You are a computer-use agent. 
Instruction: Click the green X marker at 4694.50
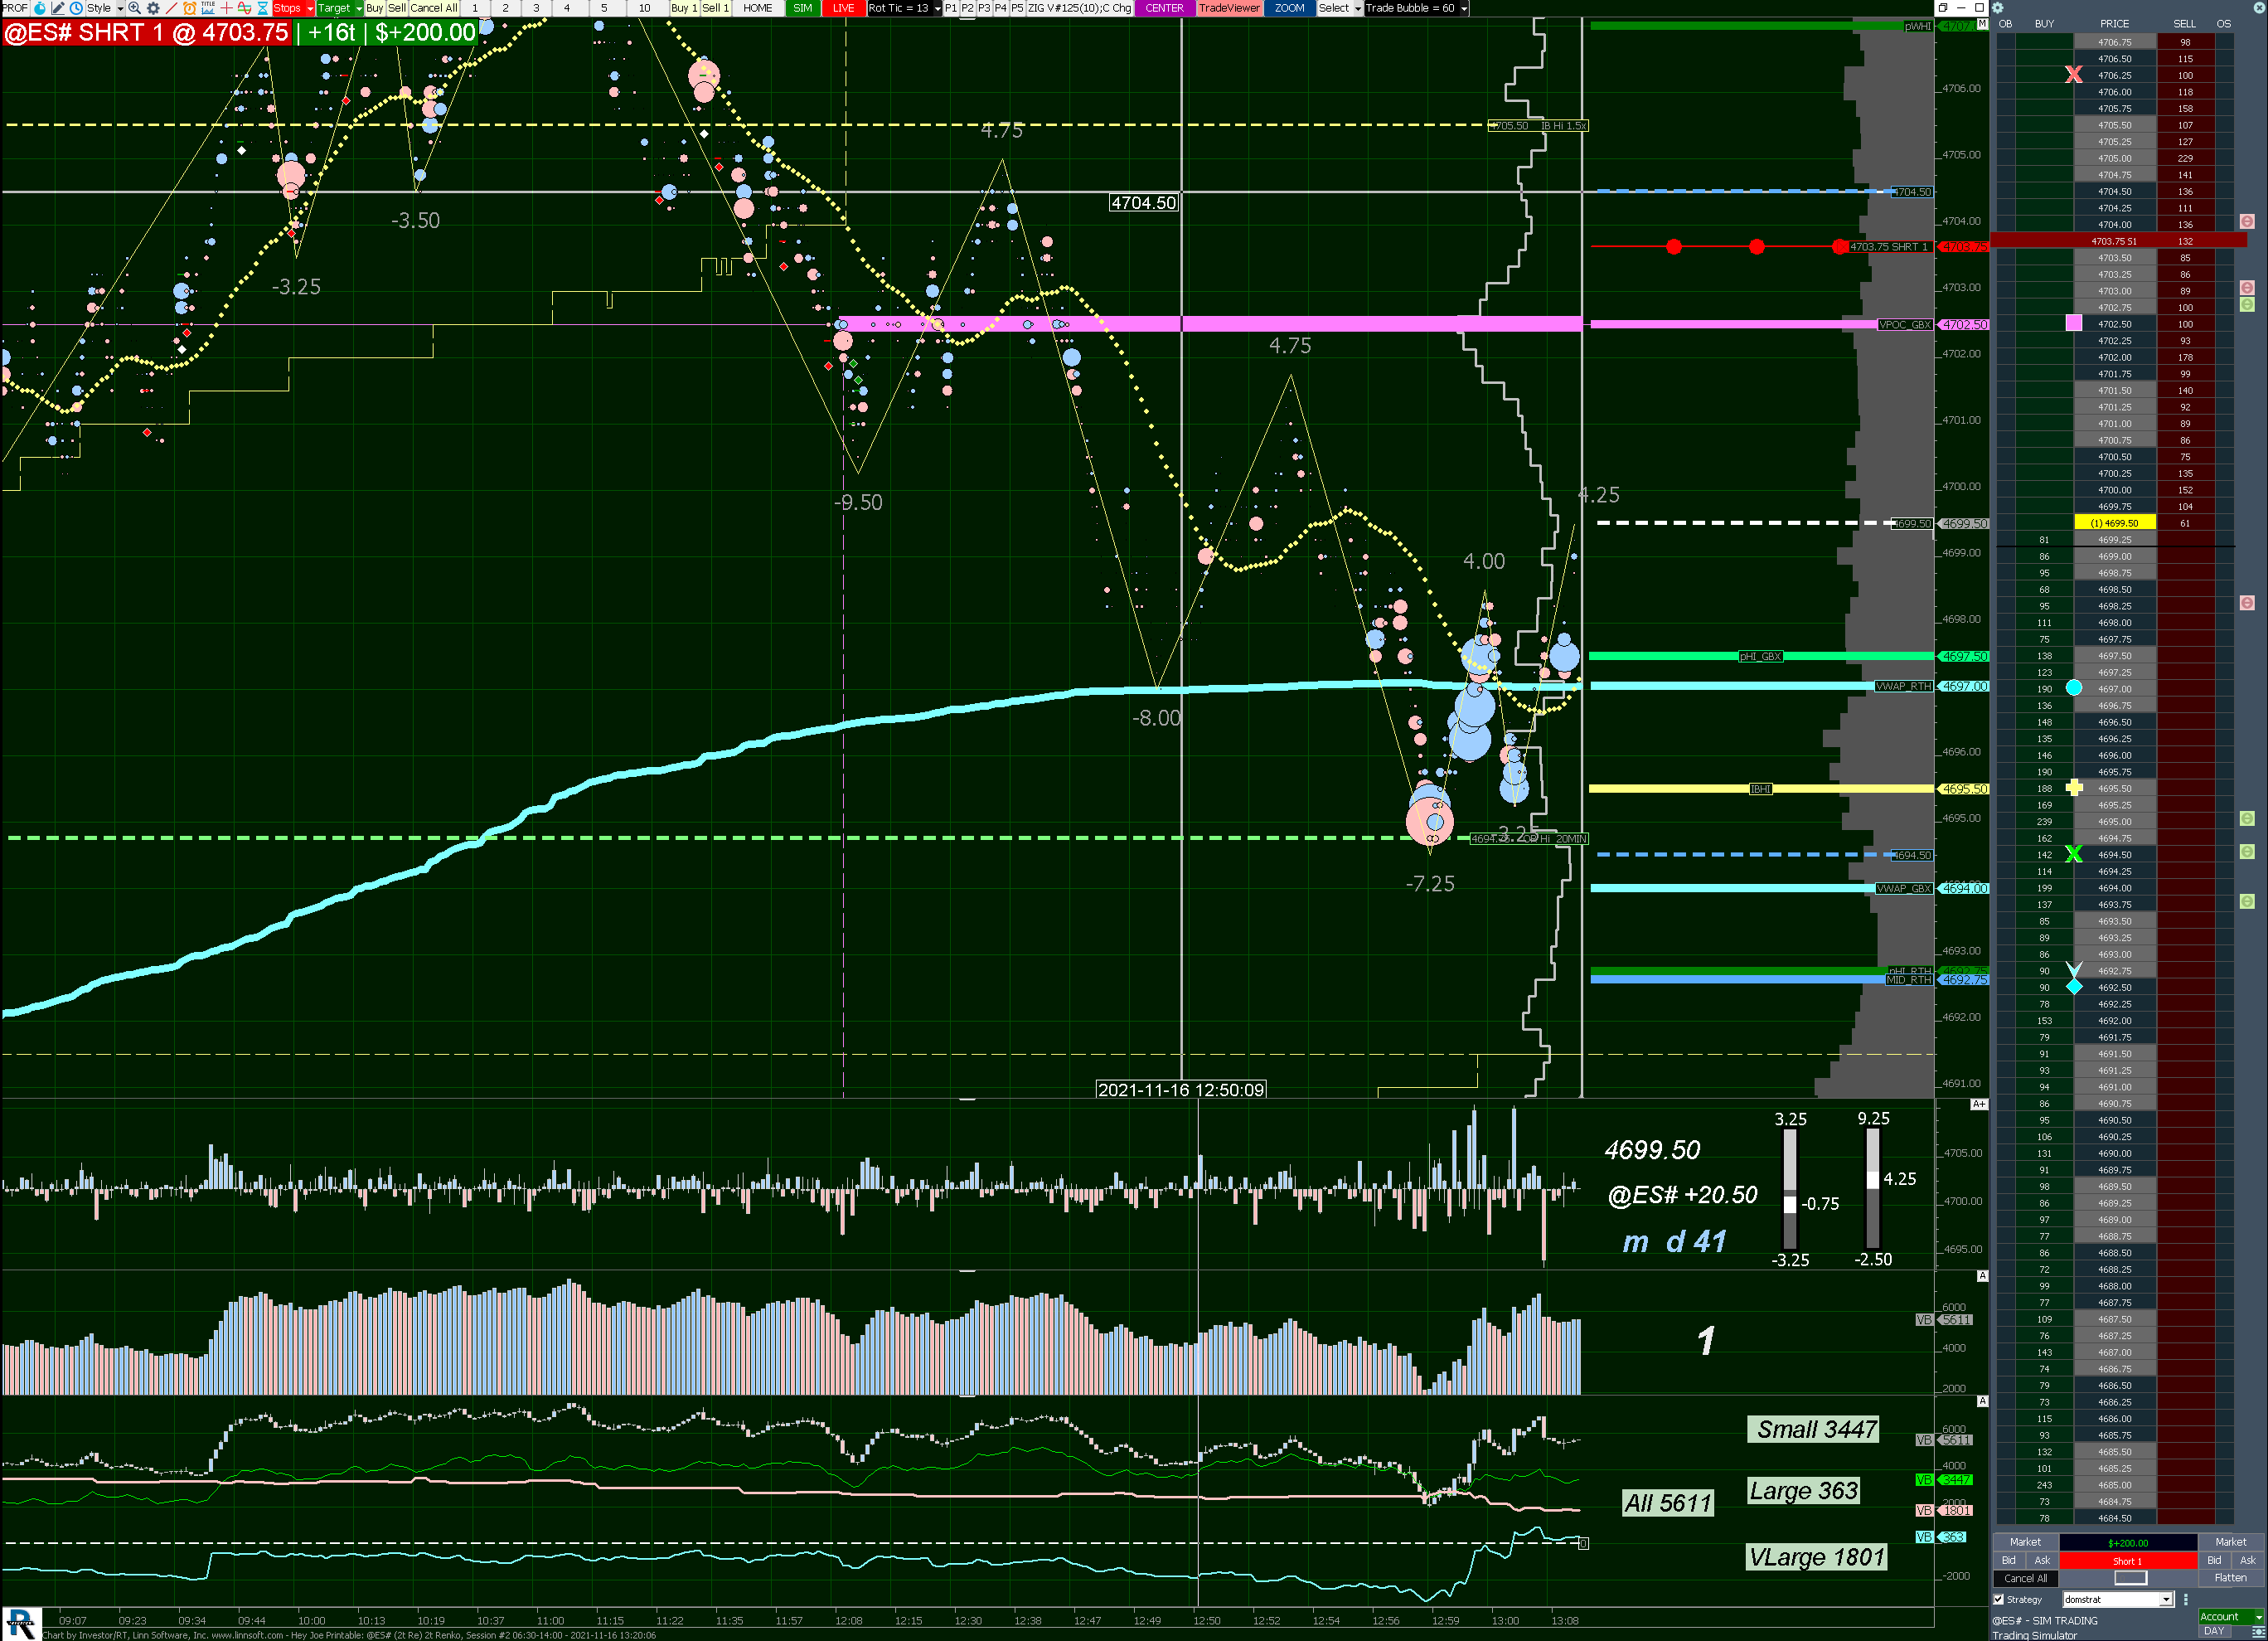2073,855
